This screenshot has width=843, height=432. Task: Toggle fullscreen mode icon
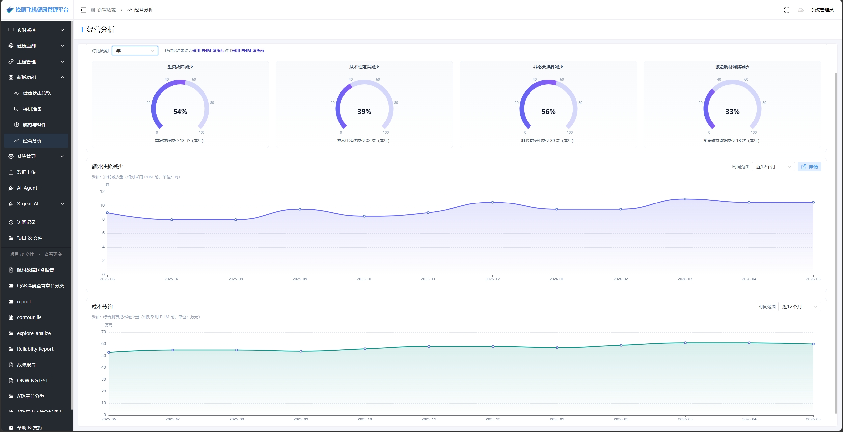click(x=787, y=10)
